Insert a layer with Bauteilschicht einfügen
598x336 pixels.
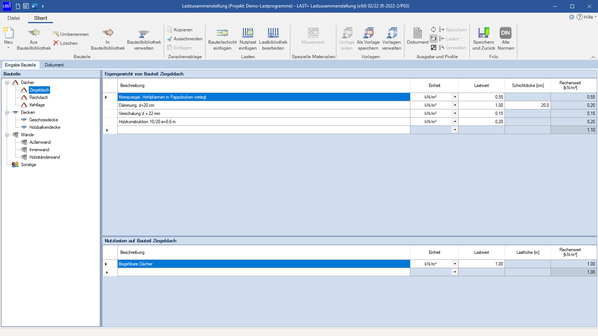[x=222, y=39]
